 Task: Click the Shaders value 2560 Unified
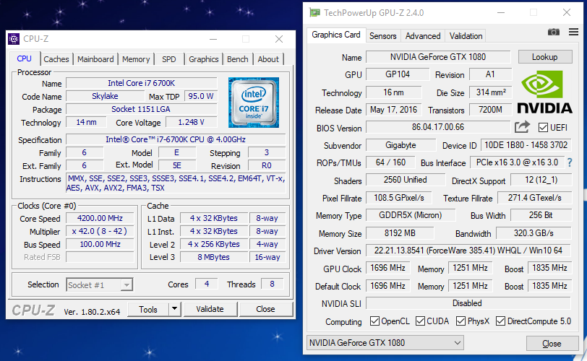pos(406,180)
